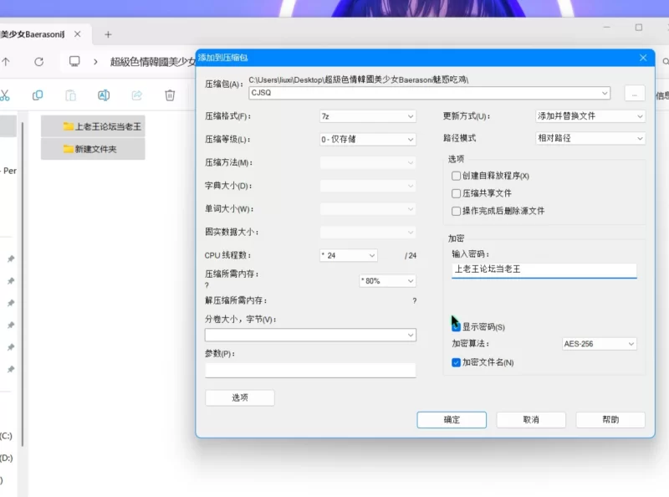Click the monitor icon in Explorer address bar
The height and width of the screenshot is (497, 669).
74,61
